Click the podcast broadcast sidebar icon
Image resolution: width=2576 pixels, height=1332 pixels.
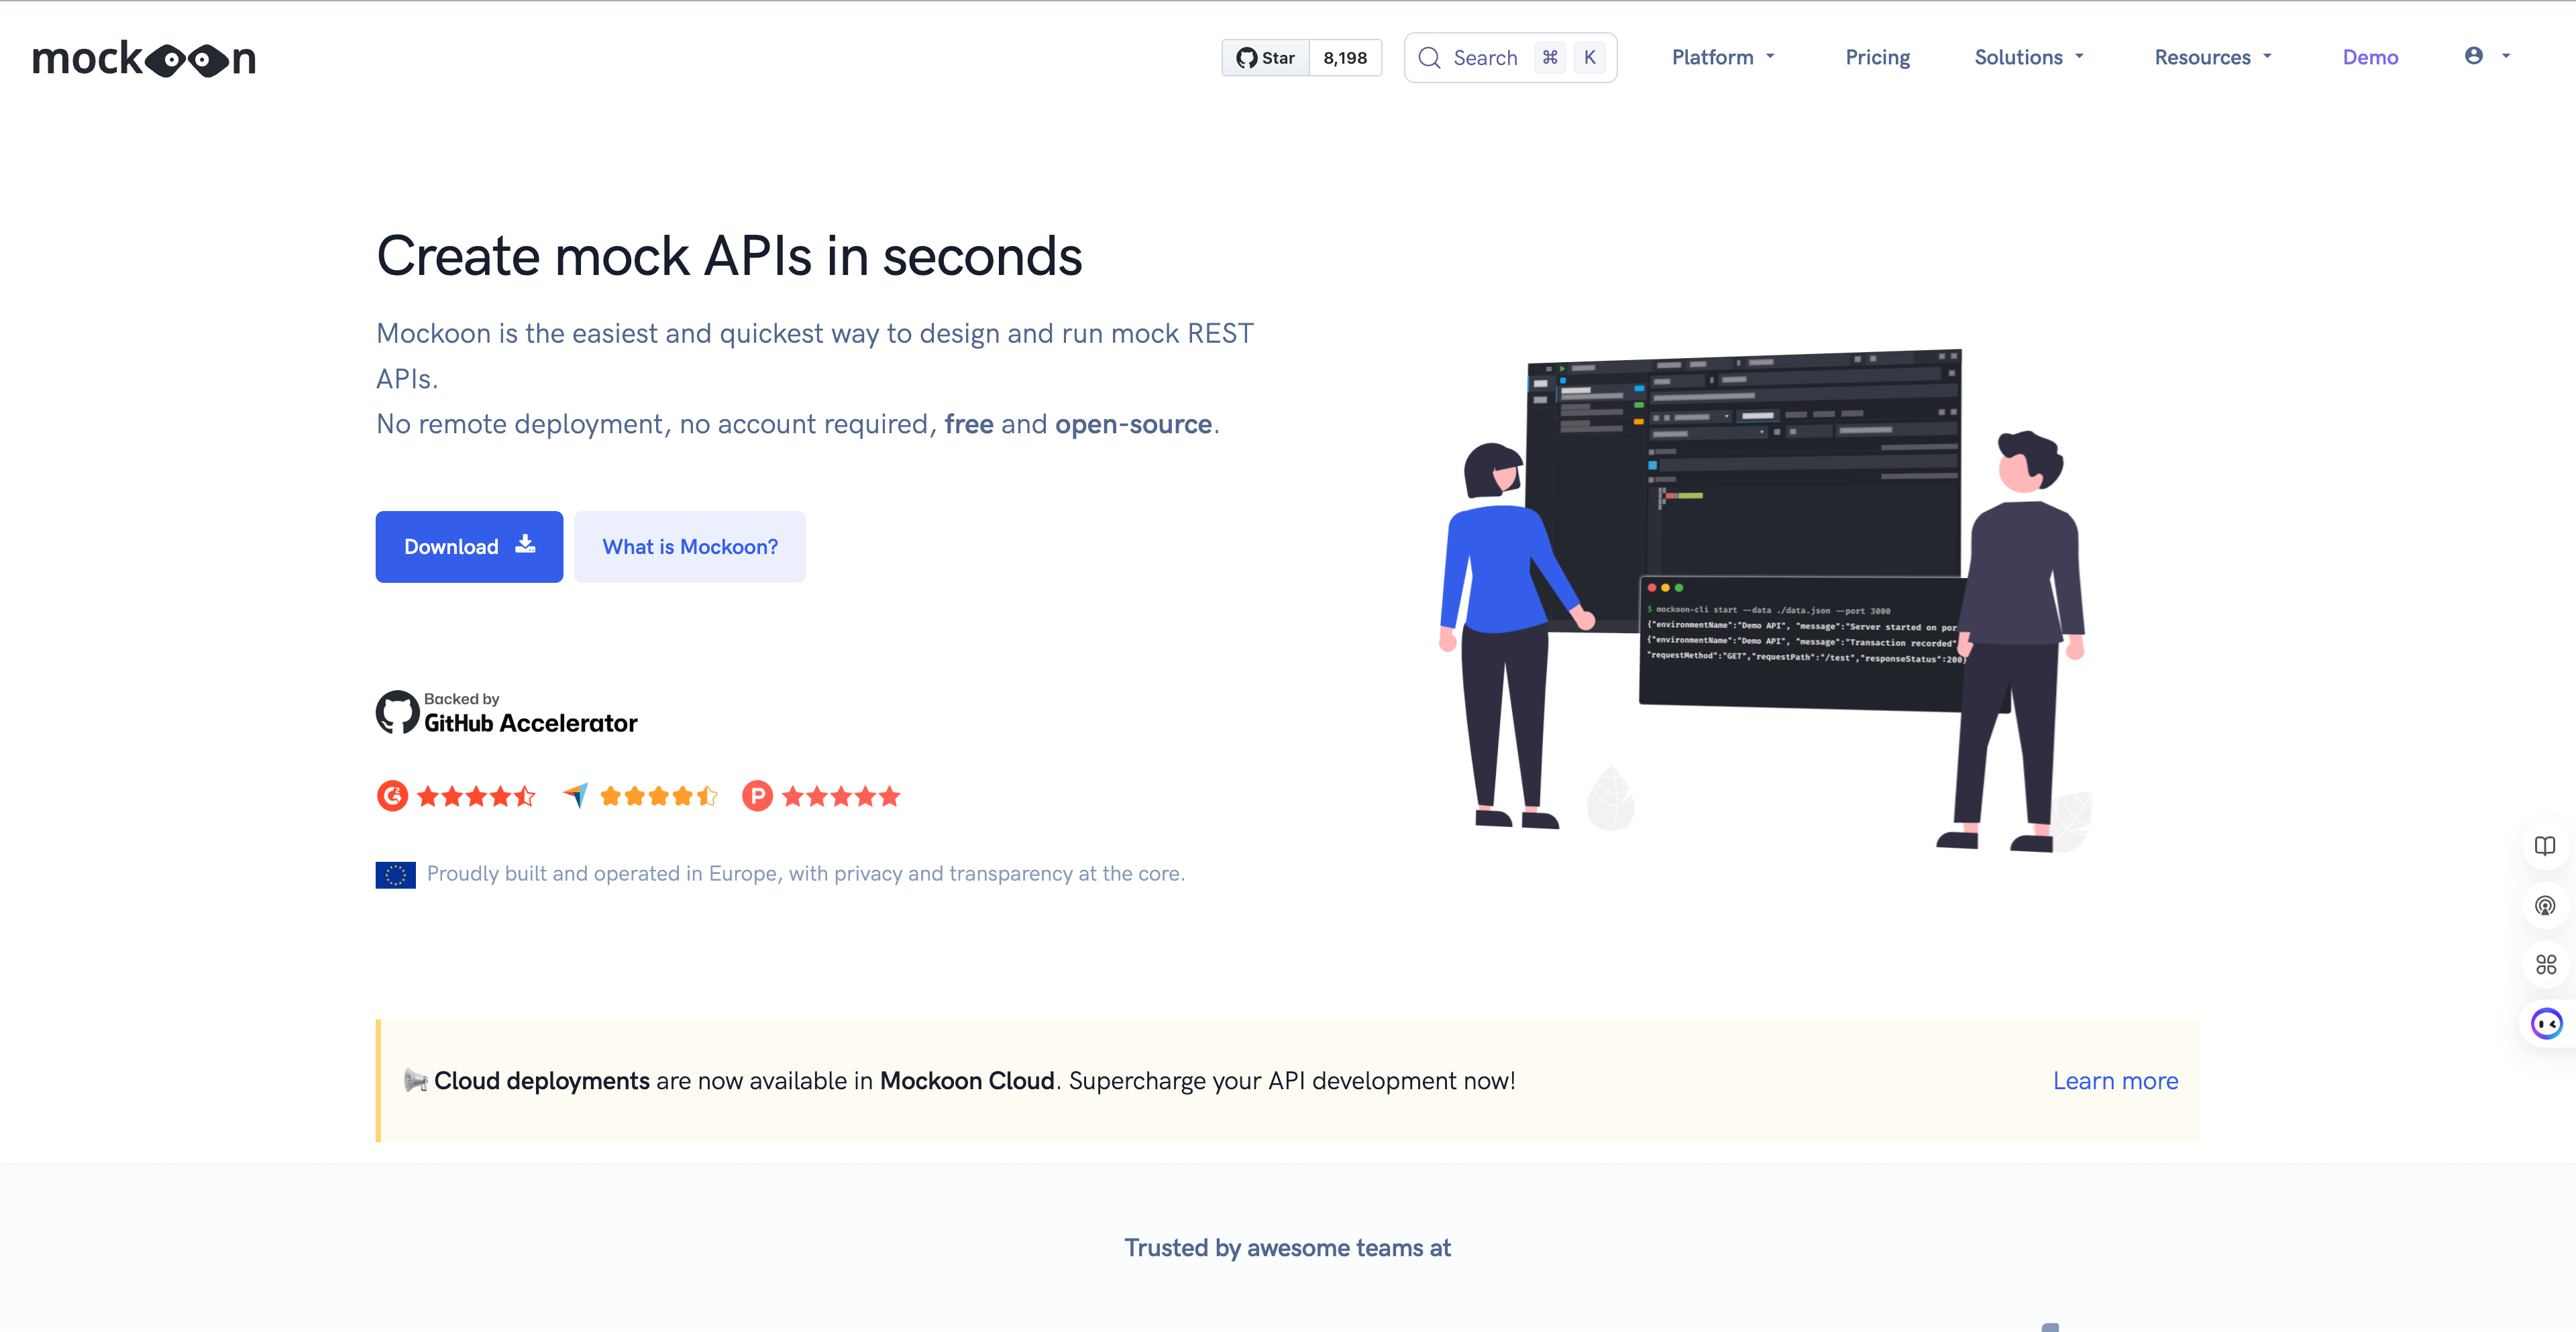pos(2545,906)
